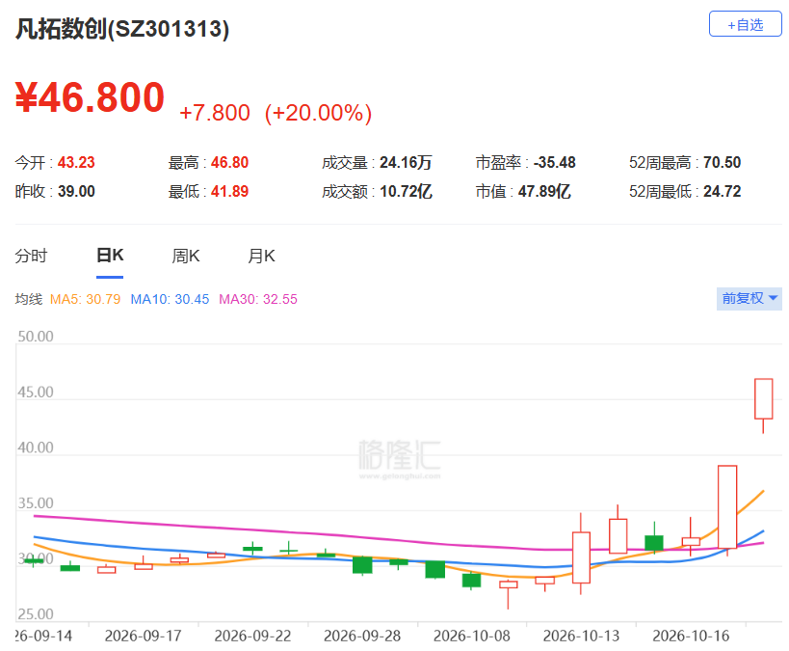The height and width of the screenshot is (651, 789).
Task: Click the stock title 凡拓数创(SZ301313)
Action: (122, 29)
